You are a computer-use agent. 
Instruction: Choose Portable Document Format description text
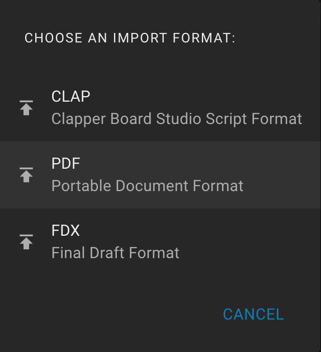pos(148,186)
